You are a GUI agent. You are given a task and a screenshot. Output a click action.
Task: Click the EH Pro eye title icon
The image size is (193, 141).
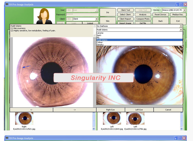[x=7, y=4]
